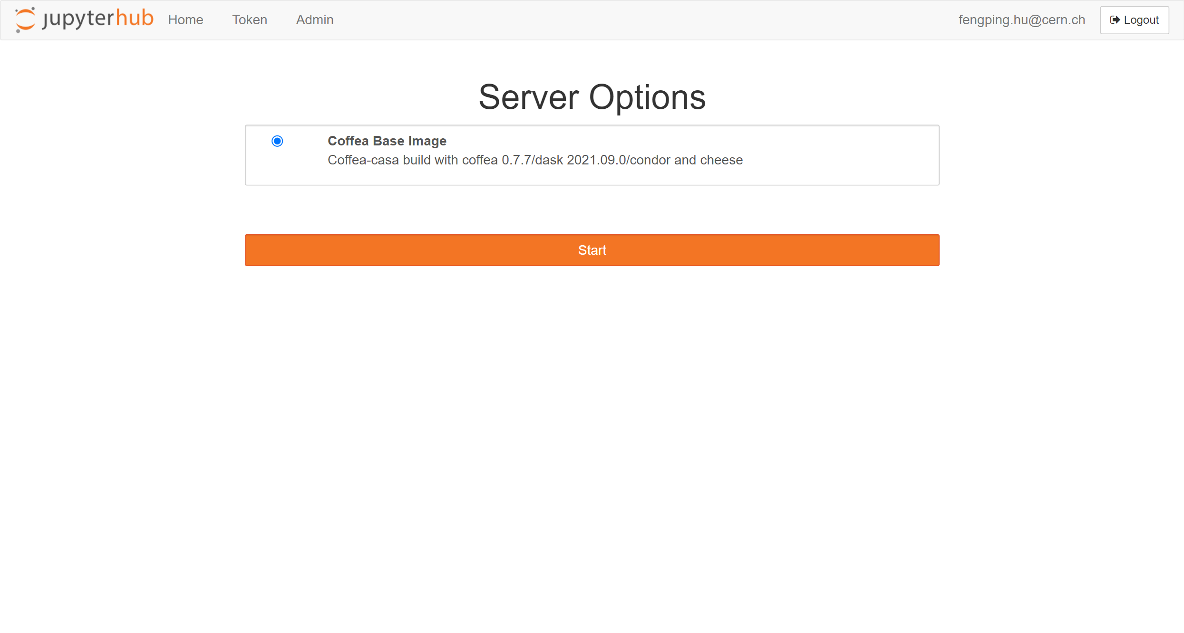
Task: Open the Admin page
Action: 315,20
